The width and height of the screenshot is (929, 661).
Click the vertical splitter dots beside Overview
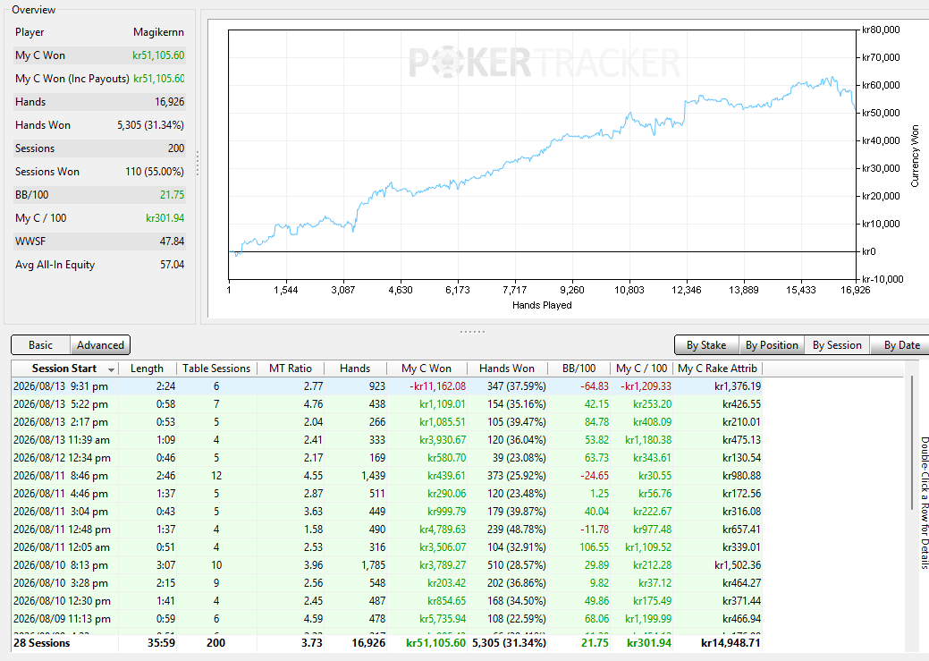pyautogui.click(x=198, y=163)
